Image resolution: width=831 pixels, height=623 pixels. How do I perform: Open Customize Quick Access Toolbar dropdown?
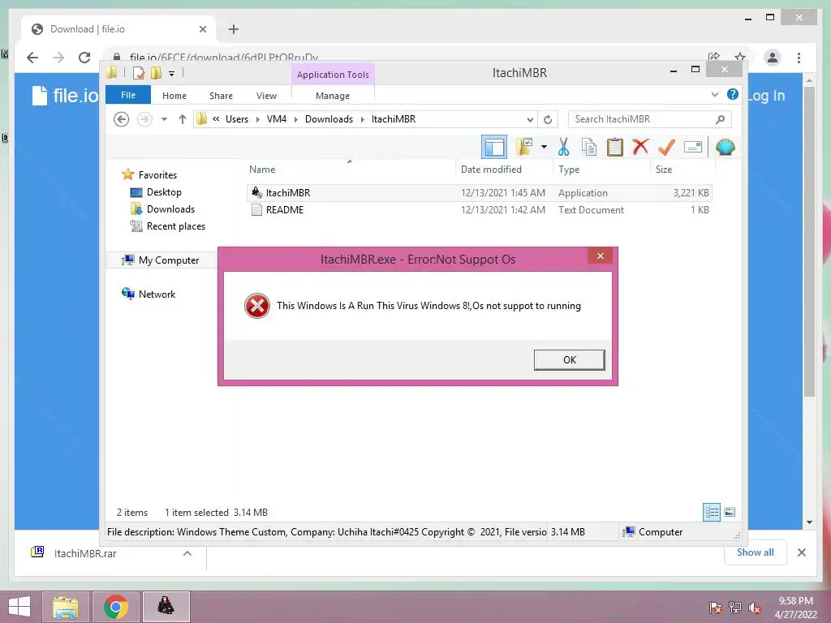(x=172, y=74)
